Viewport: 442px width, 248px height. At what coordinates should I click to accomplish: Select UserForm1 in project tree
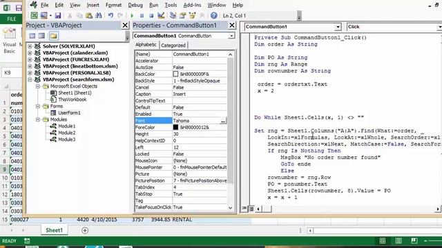69,113
